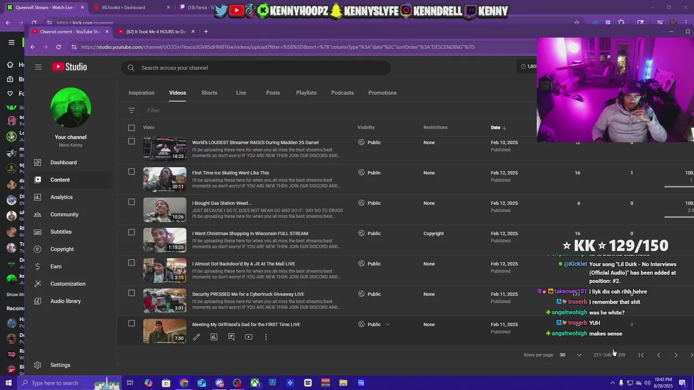
Task: Go to the previous page of videos
Action: tap(658, 355)
